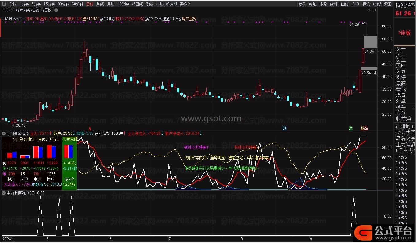Viewport: 417px width, 243px height.
Task: Click the 主力净额 row in sidebar
Action: click(406, 145)
